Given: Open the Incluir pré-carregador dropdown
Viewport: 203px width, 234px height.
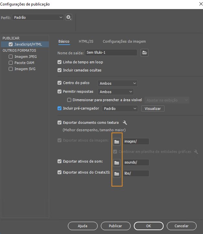Looking at the screenshot, I should 120,109.
